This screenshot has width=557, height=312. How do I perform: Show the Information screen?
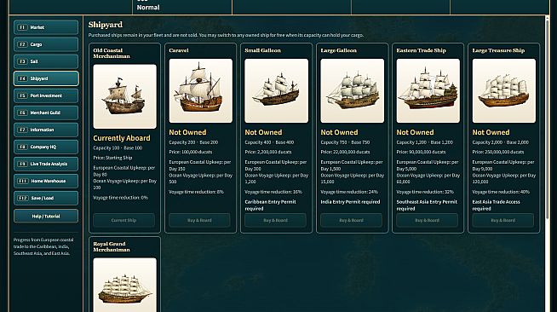(46, 130)
